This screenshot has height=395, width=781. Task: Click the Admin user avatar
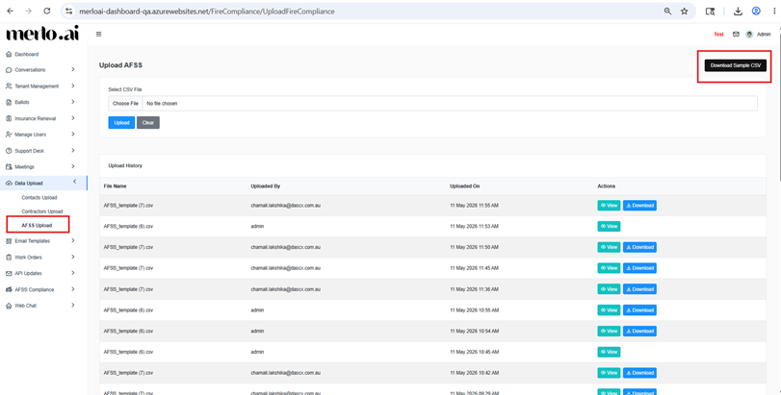coord(749,35)
